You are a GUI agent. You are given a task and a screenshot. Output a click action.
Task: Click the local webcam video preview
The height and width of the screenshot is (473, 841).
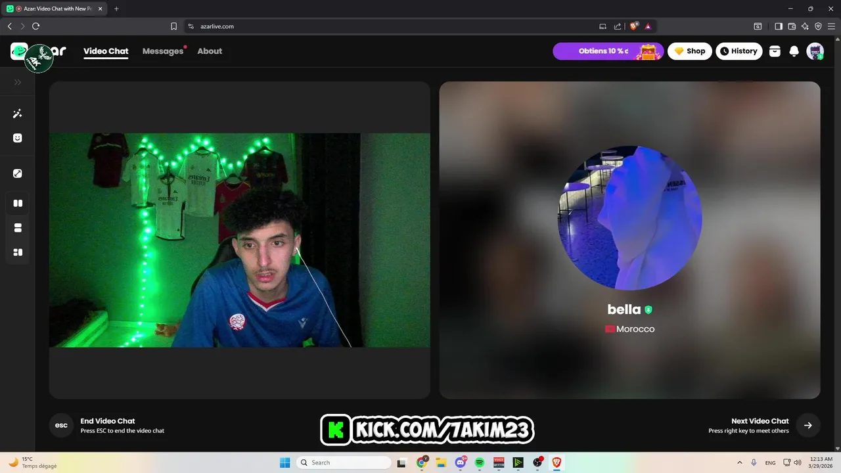[x=240, y=240]
